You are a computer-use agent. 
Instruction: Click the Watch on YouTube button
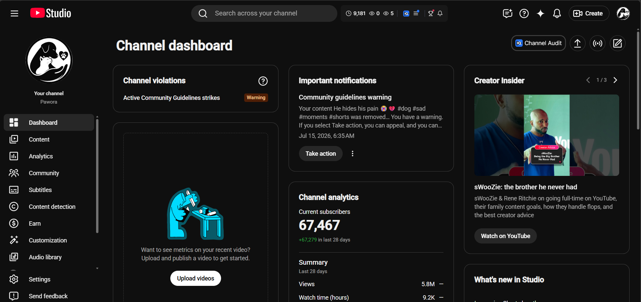pyautogui.click(x=506, y=236)
